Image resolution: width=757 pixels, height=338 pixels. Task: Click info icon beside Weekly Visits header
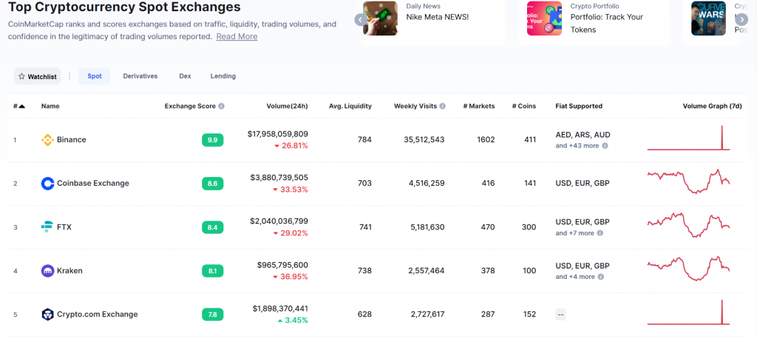pos(443,106)
